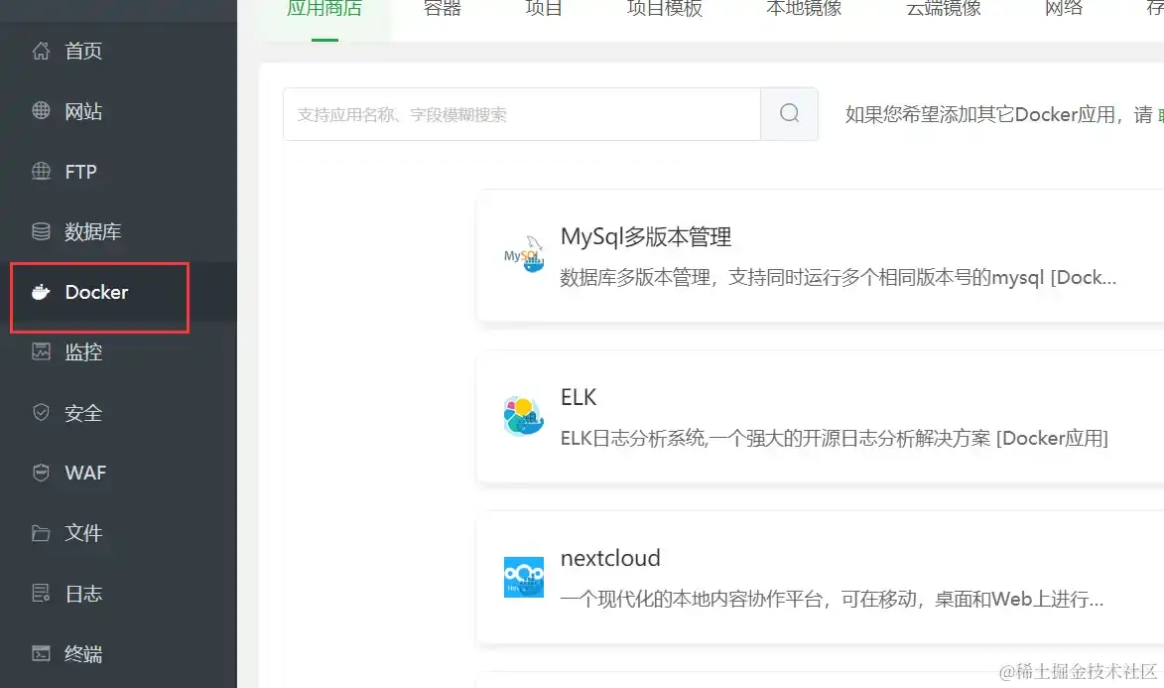
Task: Switch to the 云端镜像 tab
Action: click(x=944, y=9)
